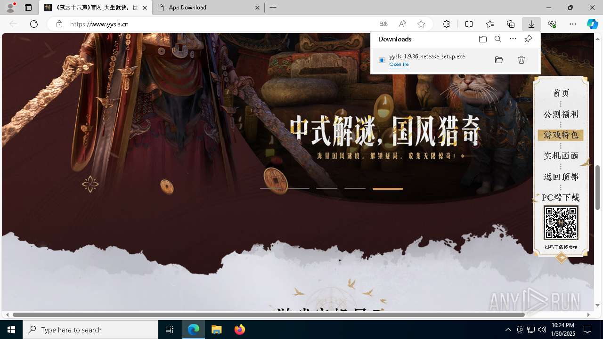Click the yysls_1.9.36_netease_setup.exe filename
The width and height of the screenshot is (603, 339).
(427, 56)
